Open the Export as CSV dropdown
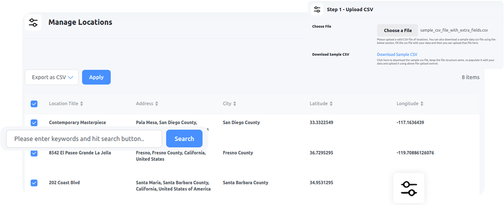This screenshot has width=504, height=205. tap(52, 77)
